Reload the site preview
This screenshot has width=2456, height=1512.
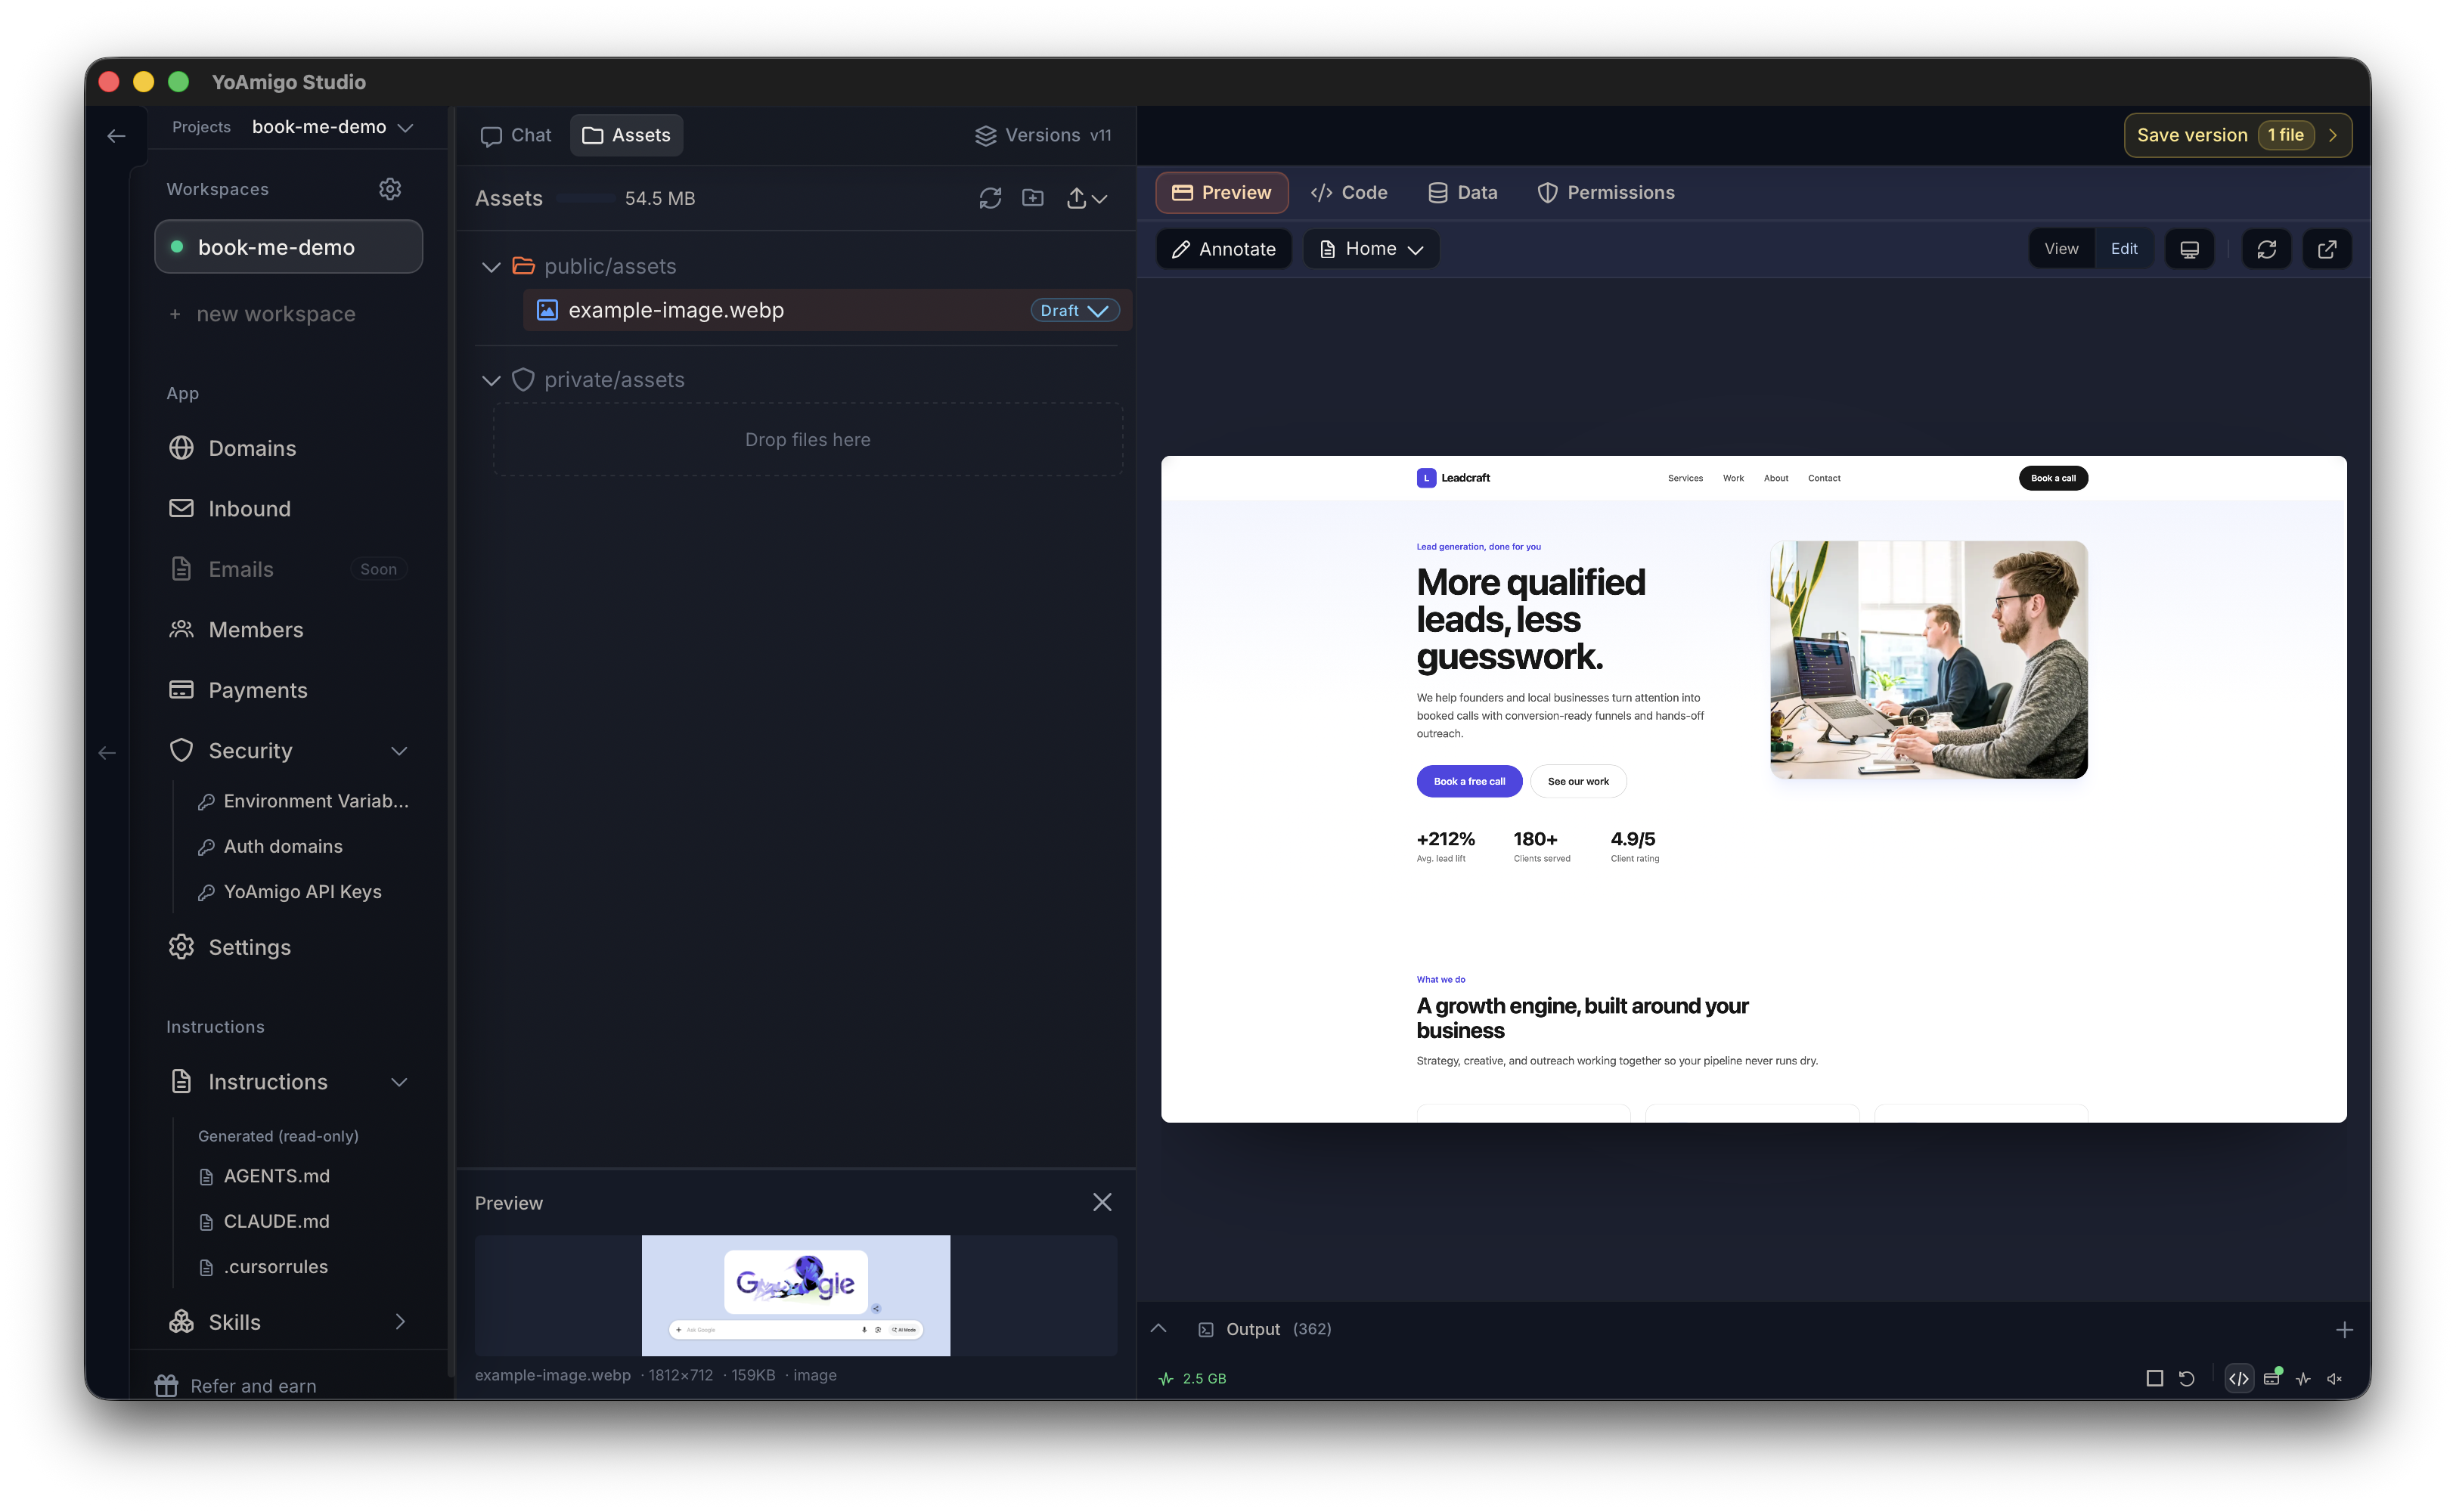(x=2266, y=249)
